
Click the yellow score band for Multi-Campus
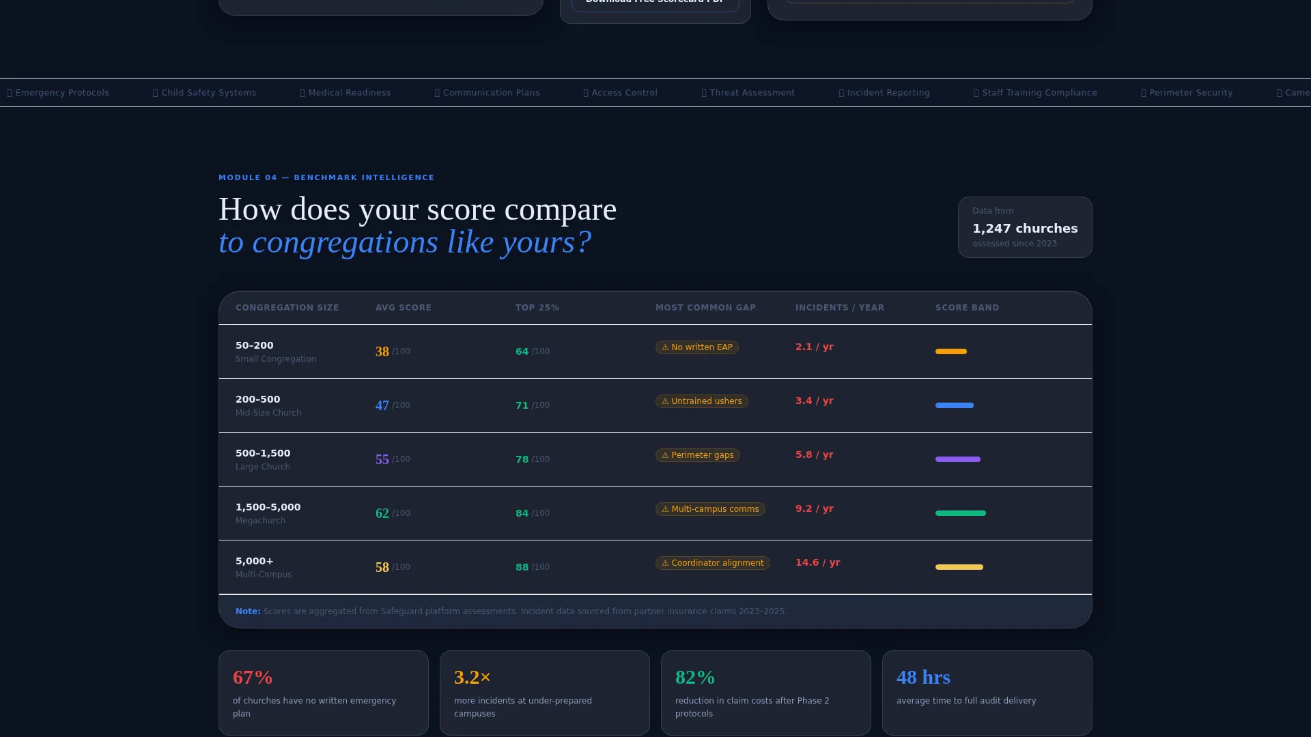[x=959, y=567]
